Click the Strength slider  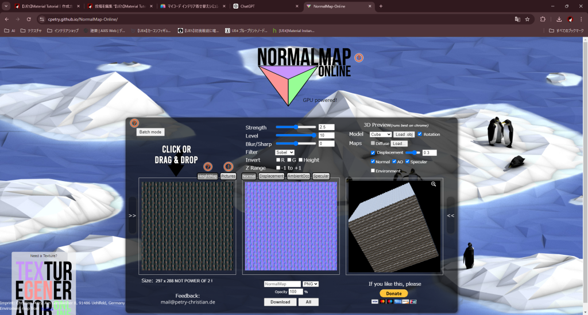[296, 127]
